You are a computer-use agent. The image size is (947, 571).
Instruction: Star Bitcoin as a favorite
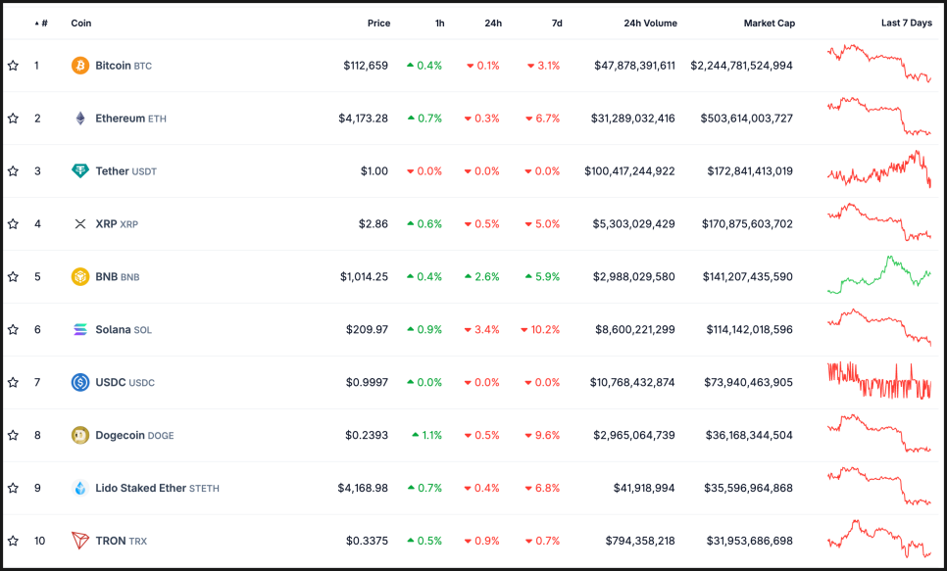[x=13, y=66]
